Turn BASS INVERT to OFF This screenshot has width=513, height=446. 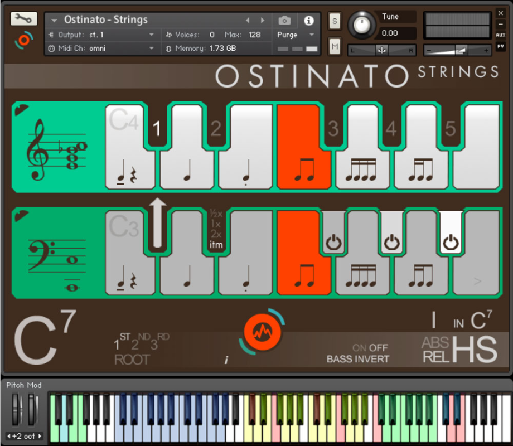coord(379,348)
